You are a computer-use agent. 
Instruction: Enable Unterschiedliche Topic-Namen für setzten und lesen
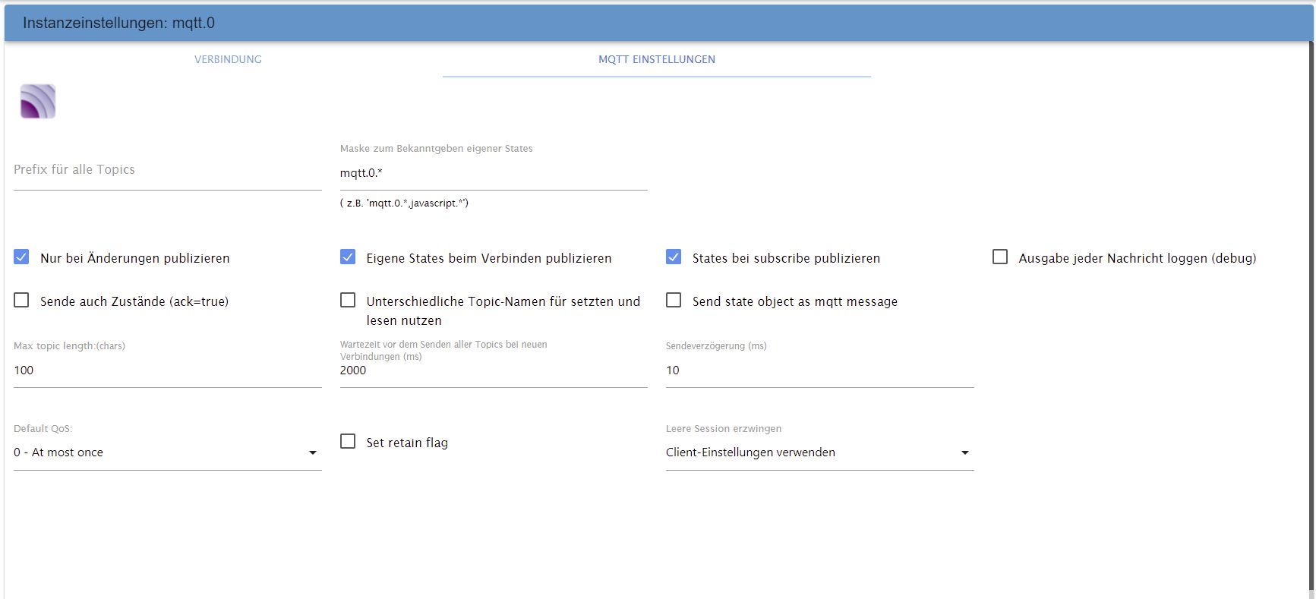(x=348, y=301)
